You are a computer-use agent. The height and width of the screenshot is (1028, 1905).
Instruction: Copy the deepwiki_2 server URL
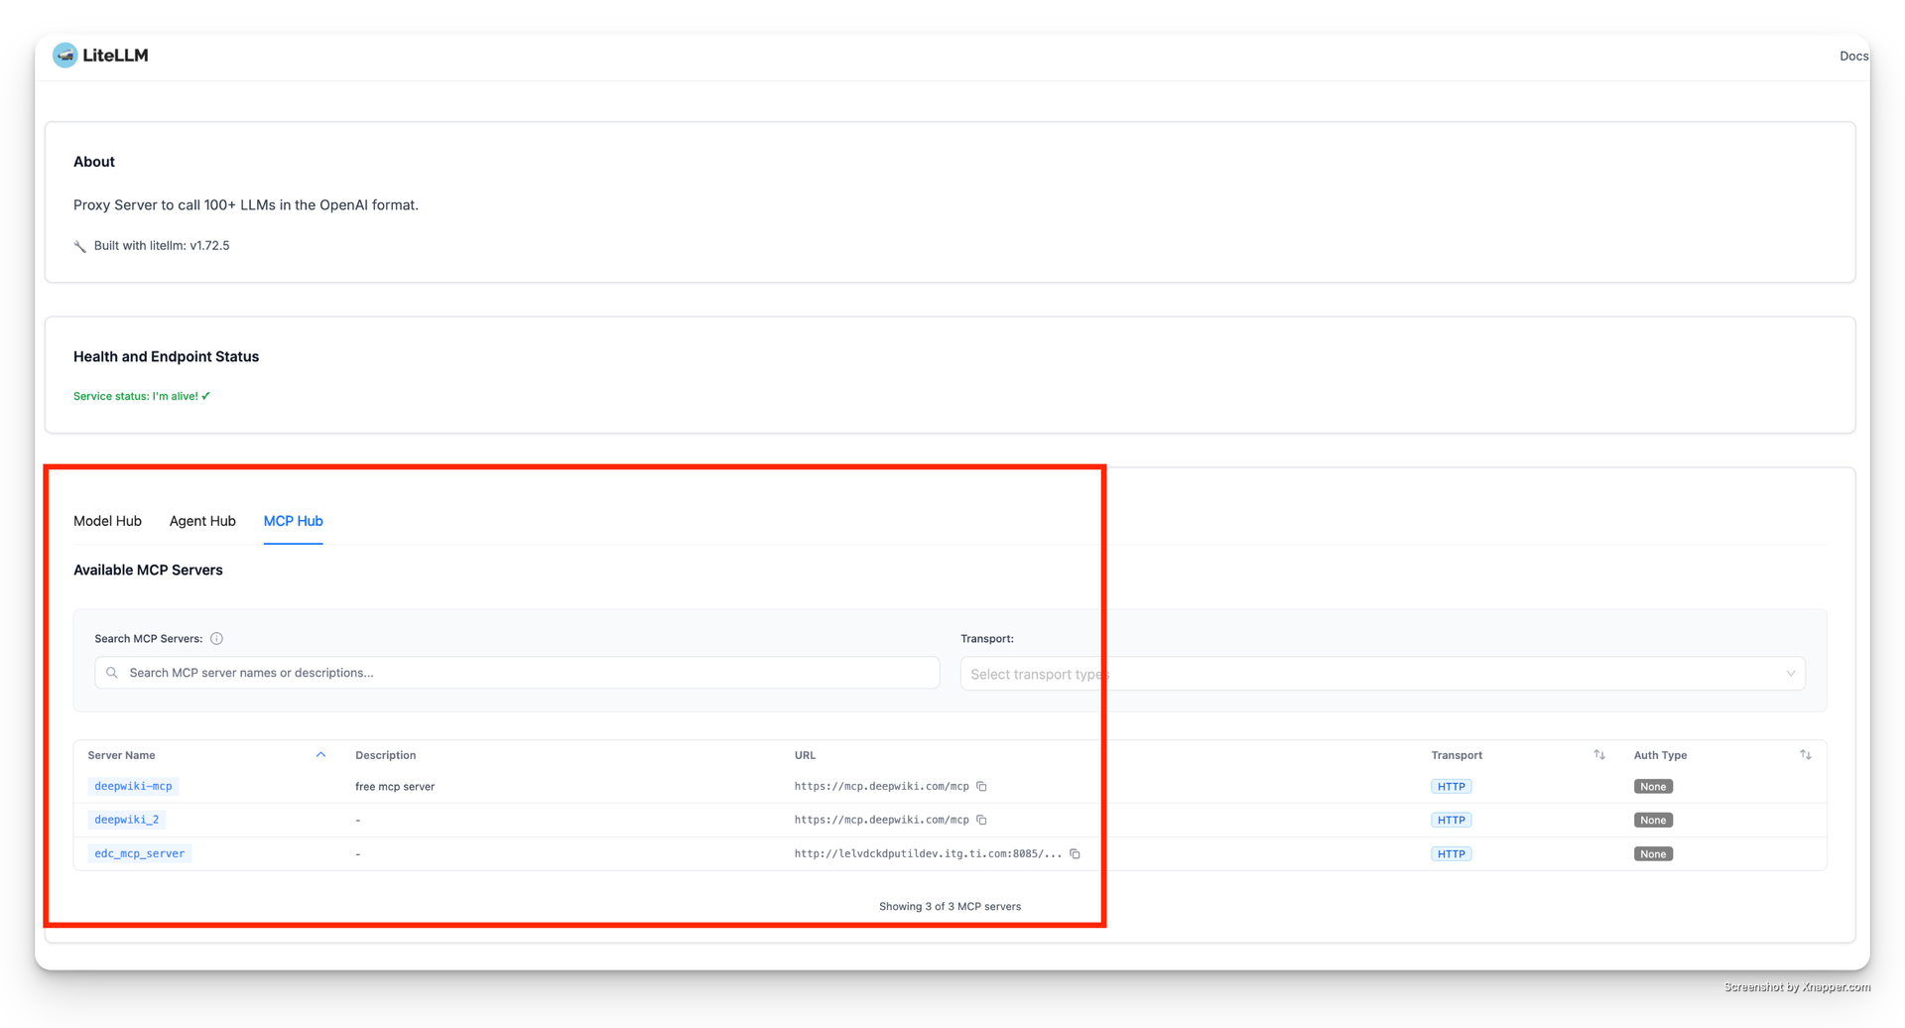981,821
